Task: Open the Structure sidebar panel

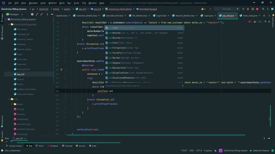Action: point(2,136)
